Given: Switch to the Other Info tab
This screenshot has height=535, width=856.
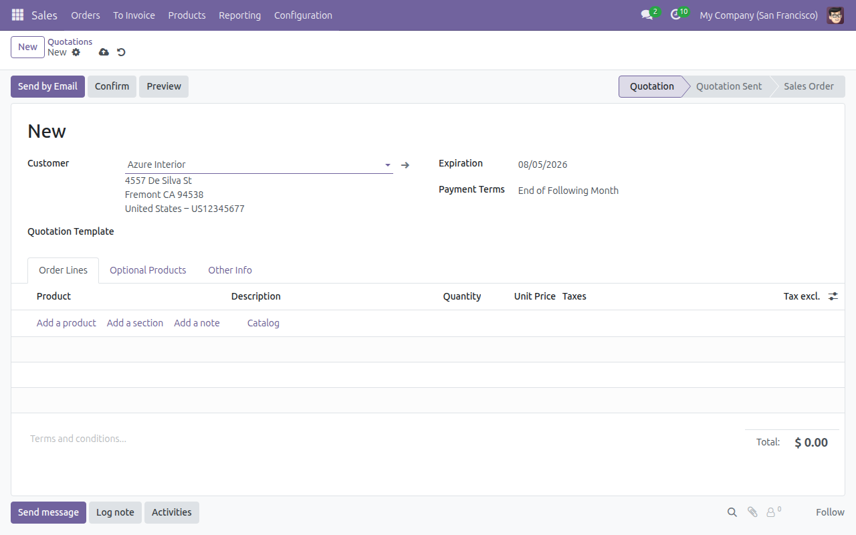Looking at the screenshot, I should (230, 270).
